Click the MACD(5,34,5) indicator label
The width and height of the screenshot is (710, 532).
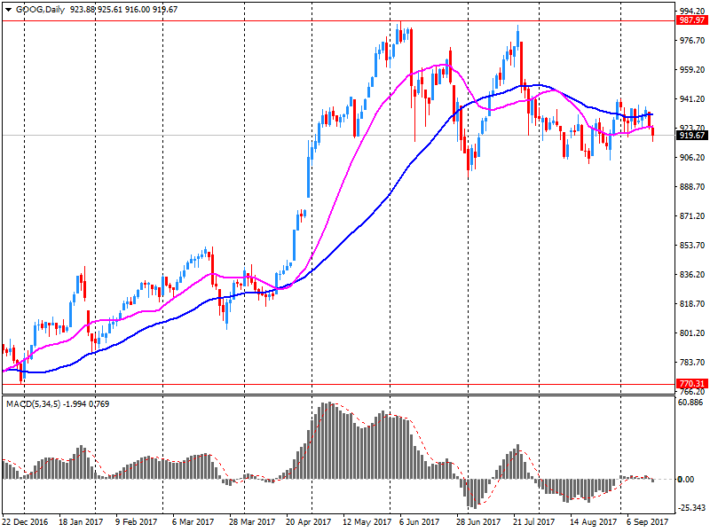(x=33, y=404)
